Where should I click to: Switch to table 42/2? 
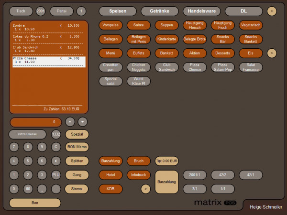[x=222, y=175]
